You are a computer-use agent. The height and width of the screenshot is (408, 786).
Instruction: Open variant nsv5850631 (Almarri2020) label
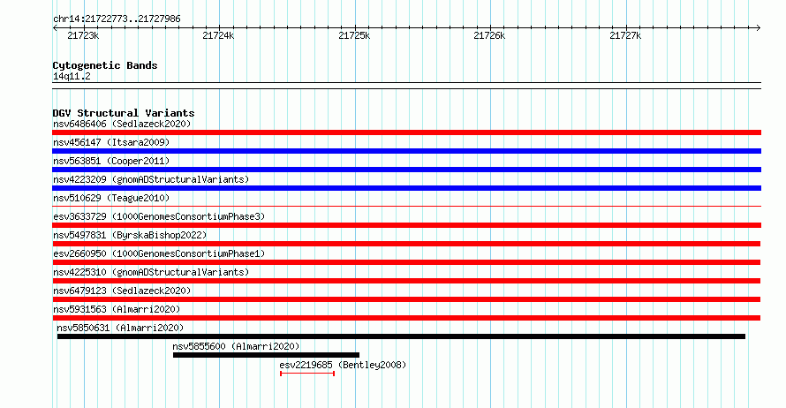point(120,328)
